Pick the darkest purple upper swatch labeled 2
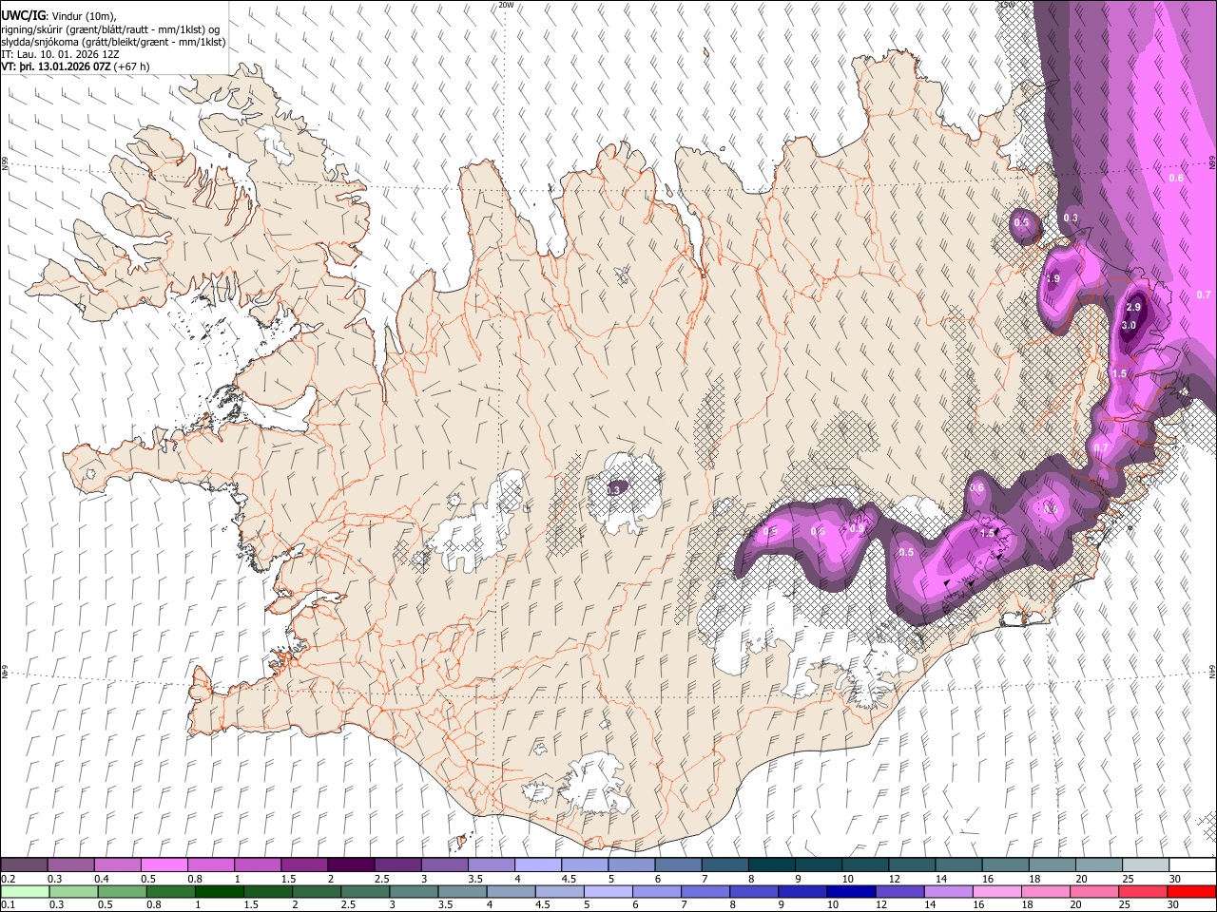Viewport: 1217px width, 912px height. point(351,864)
